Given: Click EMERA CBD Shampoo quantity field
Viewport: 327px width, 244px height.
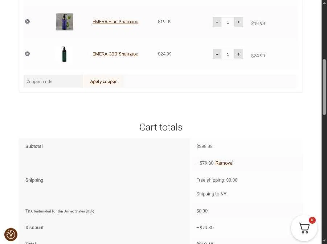Looking at the screenshot, I should coord(228,54).
